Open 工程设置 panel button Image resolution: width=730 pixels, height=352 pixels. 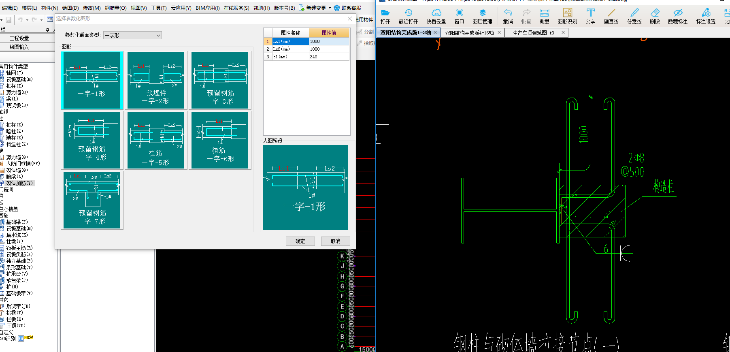tap(19, 38)
